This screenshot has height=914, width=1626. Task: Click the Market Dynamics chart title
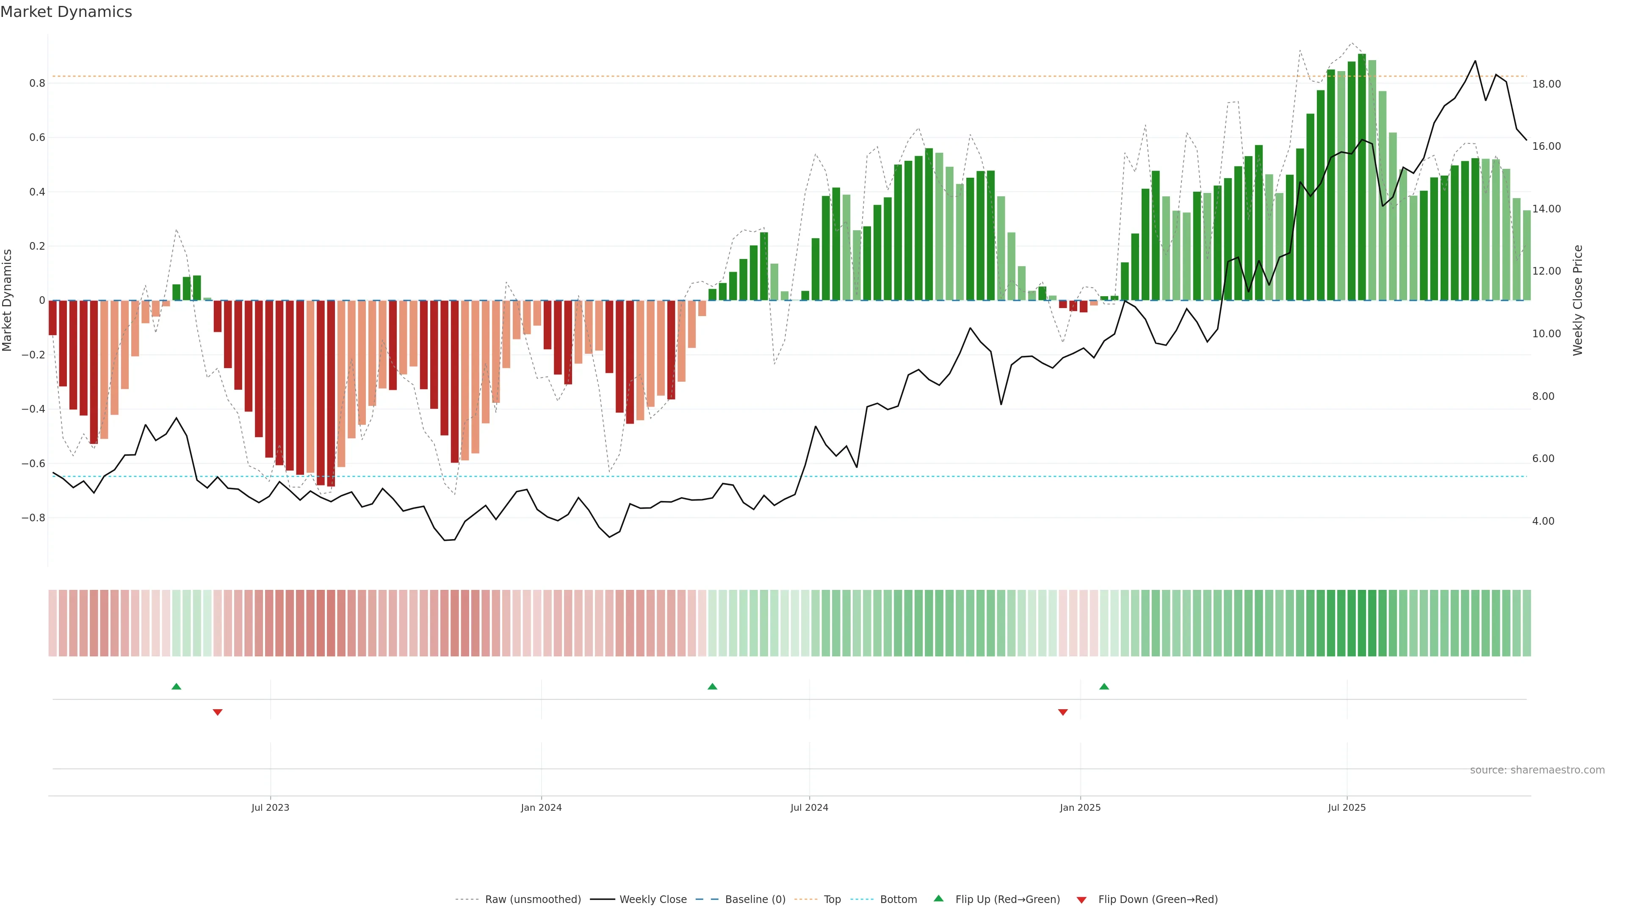[66, 12]
